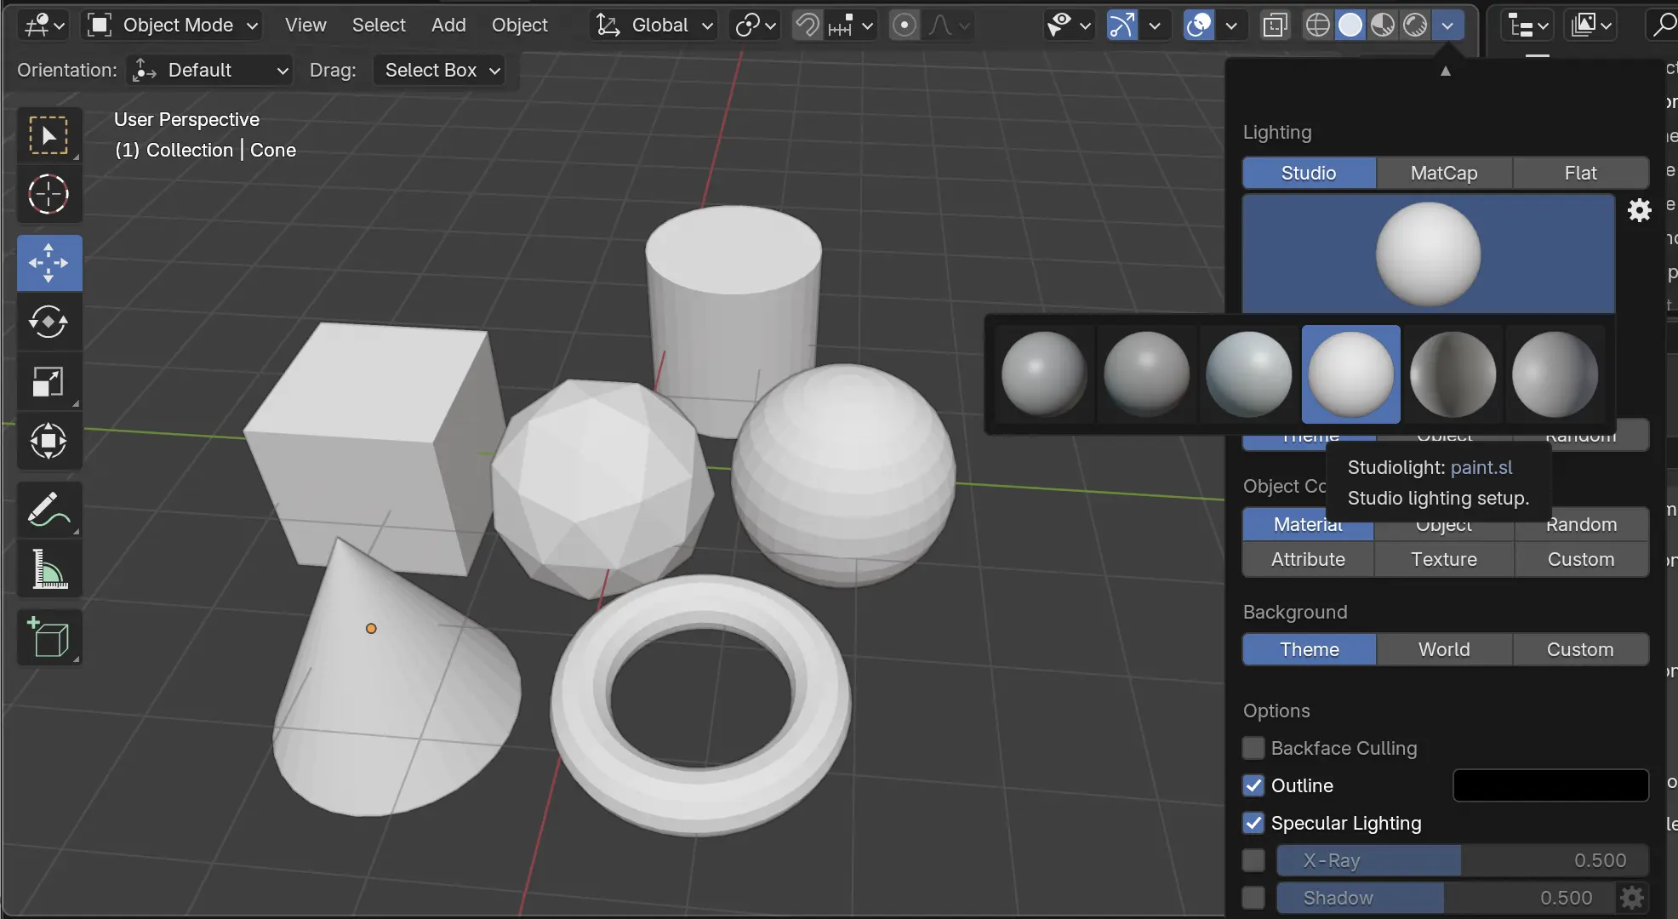Choose the Add Cube tool
Viewport: 1678px width, 919px height.
(x=49, y=637)
